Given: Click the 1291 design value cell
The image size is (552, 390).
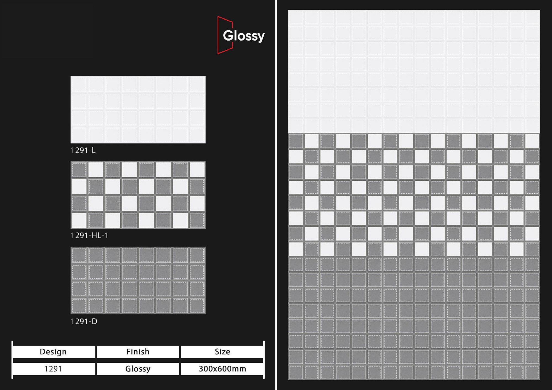Looking at the screenshot, I should click(x=53, y=369).
